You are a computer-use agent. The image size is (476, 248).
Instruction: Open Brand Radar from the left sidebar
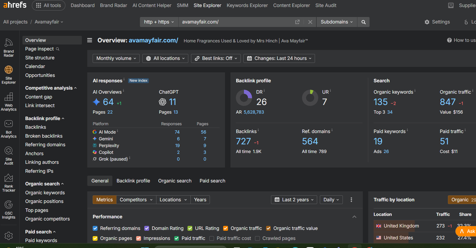[x=9, y=48]
